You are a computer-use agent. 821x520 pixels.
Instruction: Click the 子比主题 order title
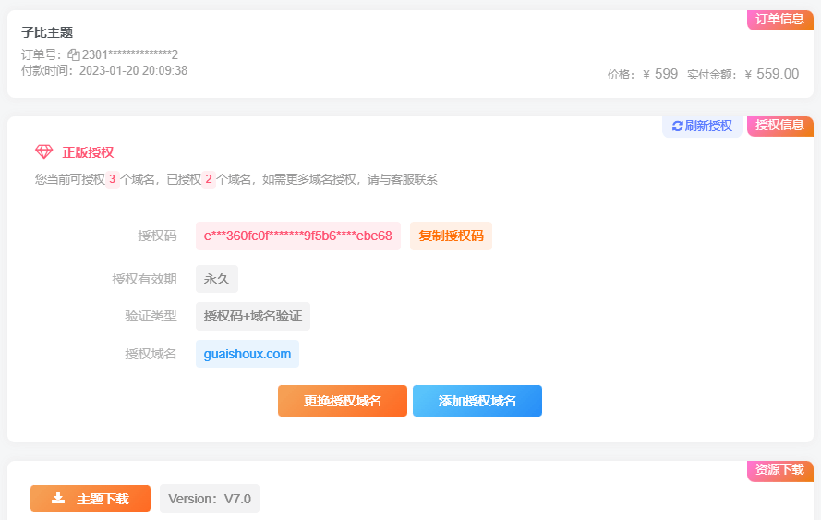coord(47,32)
